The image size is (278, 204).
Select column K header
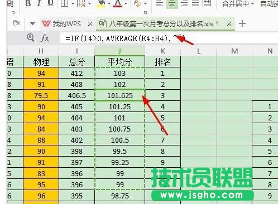point(162,51)
